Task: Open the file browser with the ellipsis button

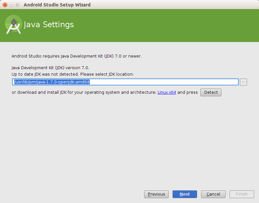Action: [x=243, y=82]
